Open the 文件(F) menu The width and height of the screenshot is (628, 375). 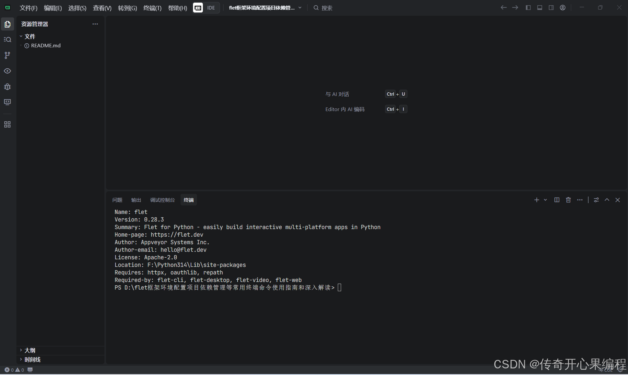point(29,8)
